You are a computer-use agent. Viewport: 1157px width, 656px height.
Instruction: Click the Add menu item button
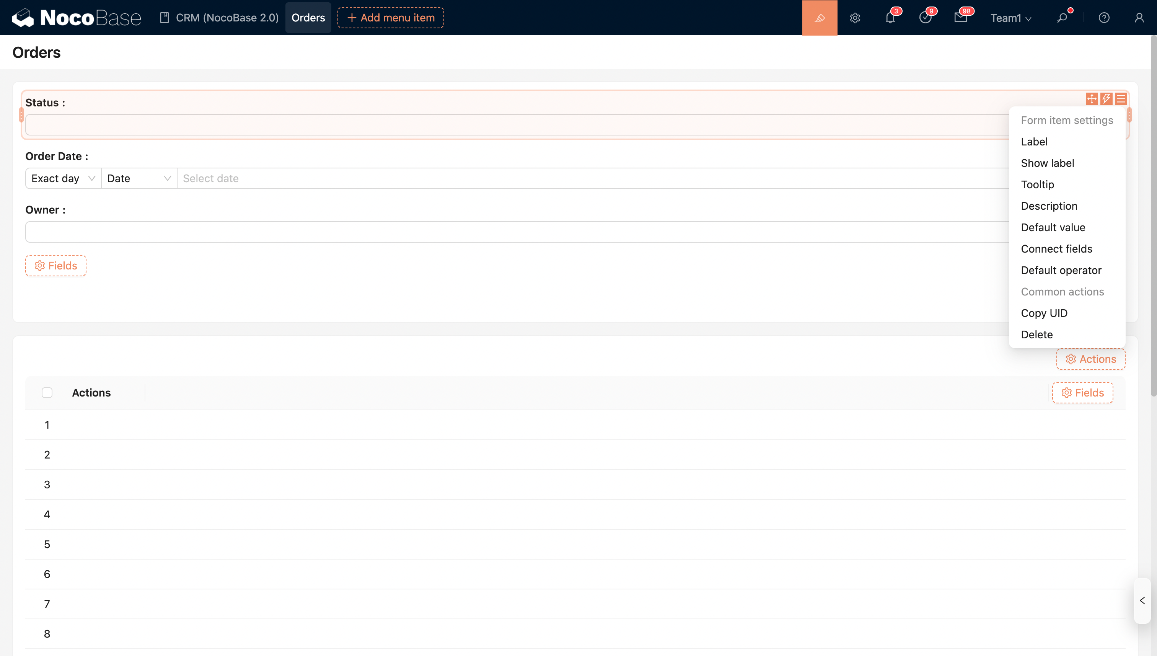coord(391,18)
